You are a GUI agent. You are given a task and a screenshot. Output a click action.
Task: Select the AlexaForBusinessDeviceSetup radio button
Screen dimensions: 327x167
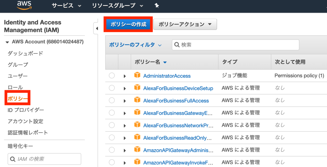click(112, 88)
